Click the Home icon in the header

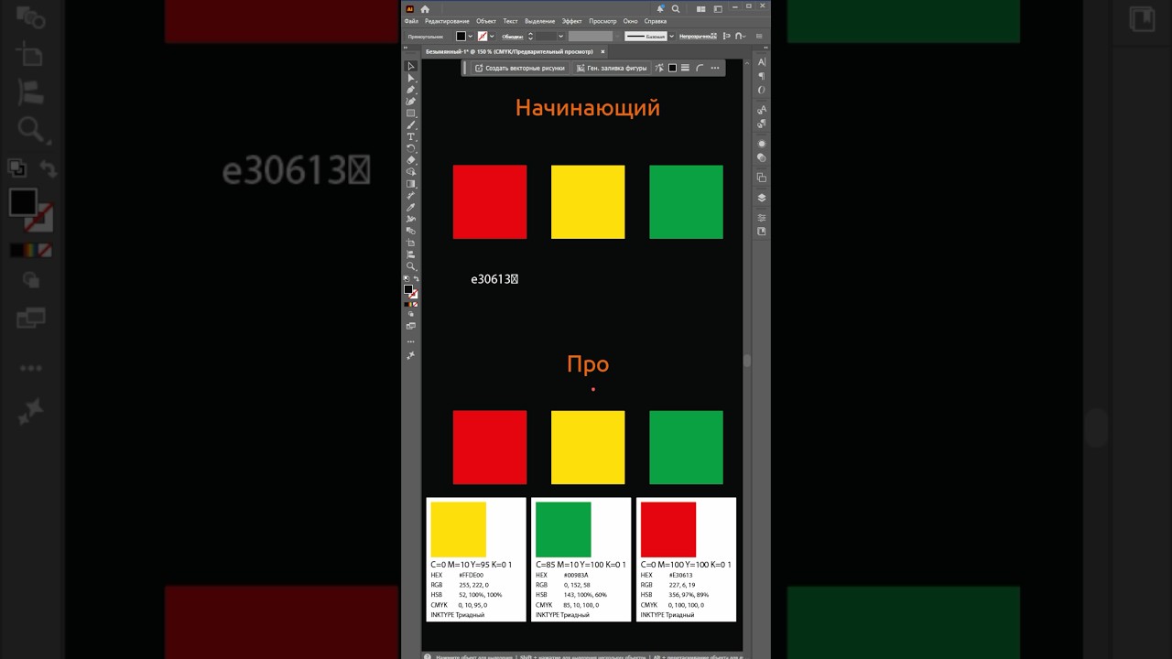425,9
